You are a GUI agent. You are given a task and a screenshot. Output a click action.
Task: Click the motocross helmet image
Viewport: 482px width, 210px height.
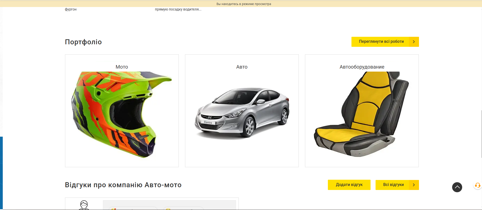[x=122, y=115]
